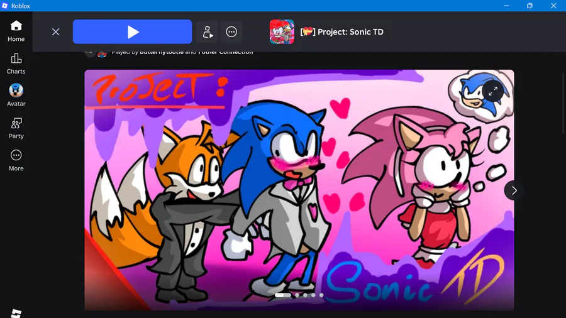Click the vertical scrollbar on the right
Viewport: 566px width, 318px height.
(x=564, y=103)
